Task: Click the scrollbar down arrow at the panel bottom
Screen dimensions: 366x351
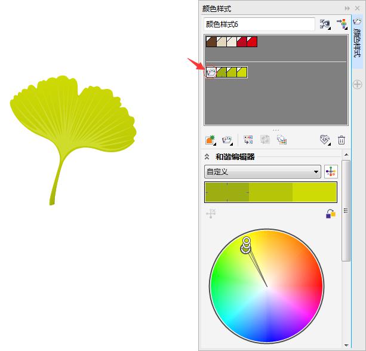Action: tap(346, 345)
